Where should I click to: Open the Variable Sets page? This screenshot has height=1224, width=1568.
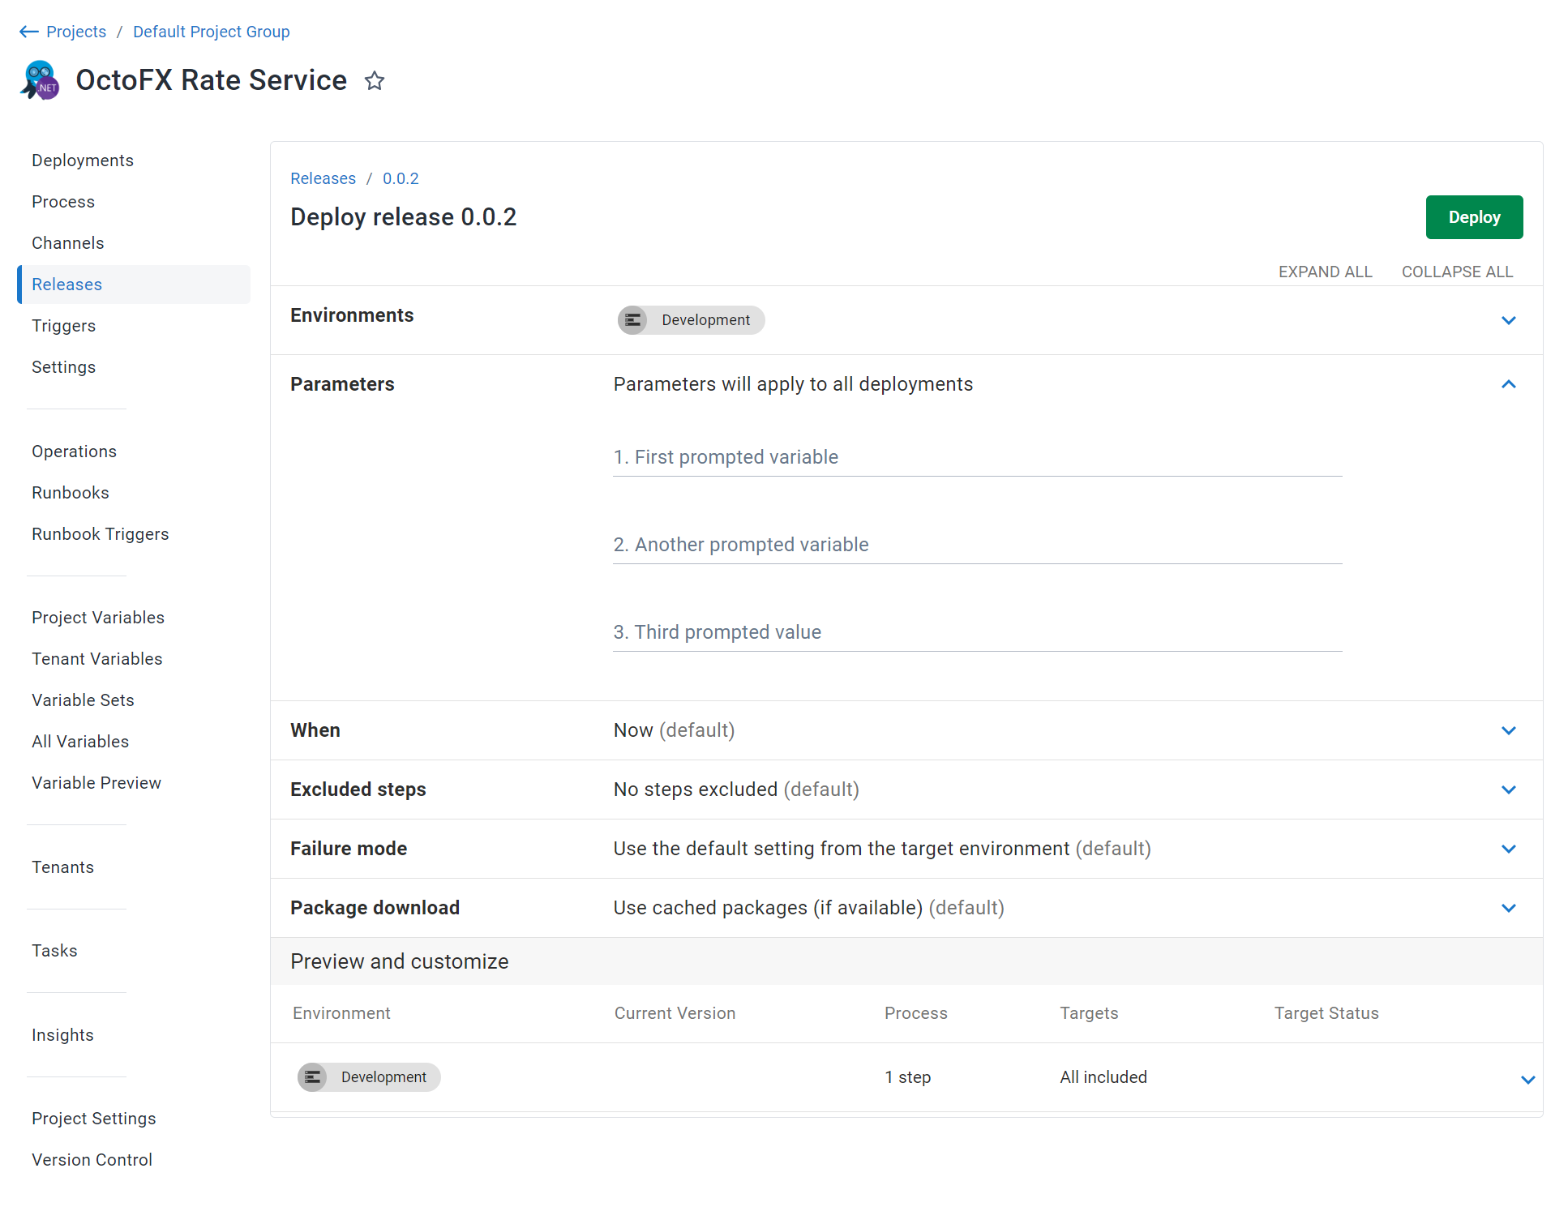[x=83, y=700]
